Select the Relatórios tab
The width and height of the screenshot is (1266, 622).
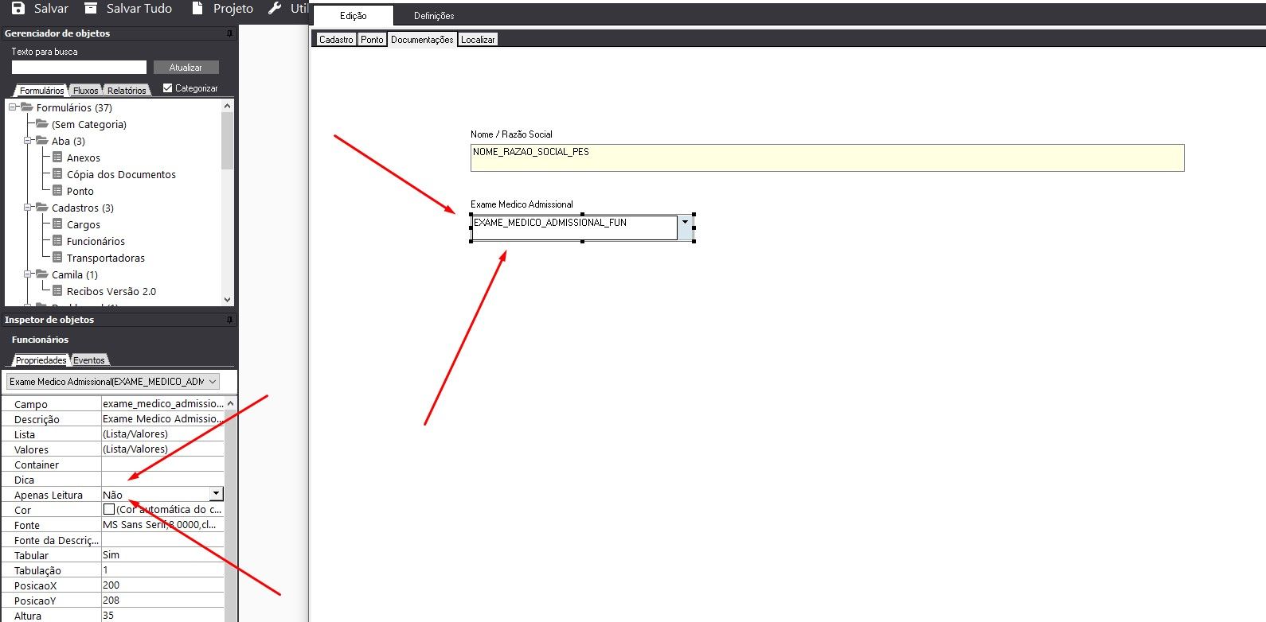pyautogui.click(x=127, y=90)
